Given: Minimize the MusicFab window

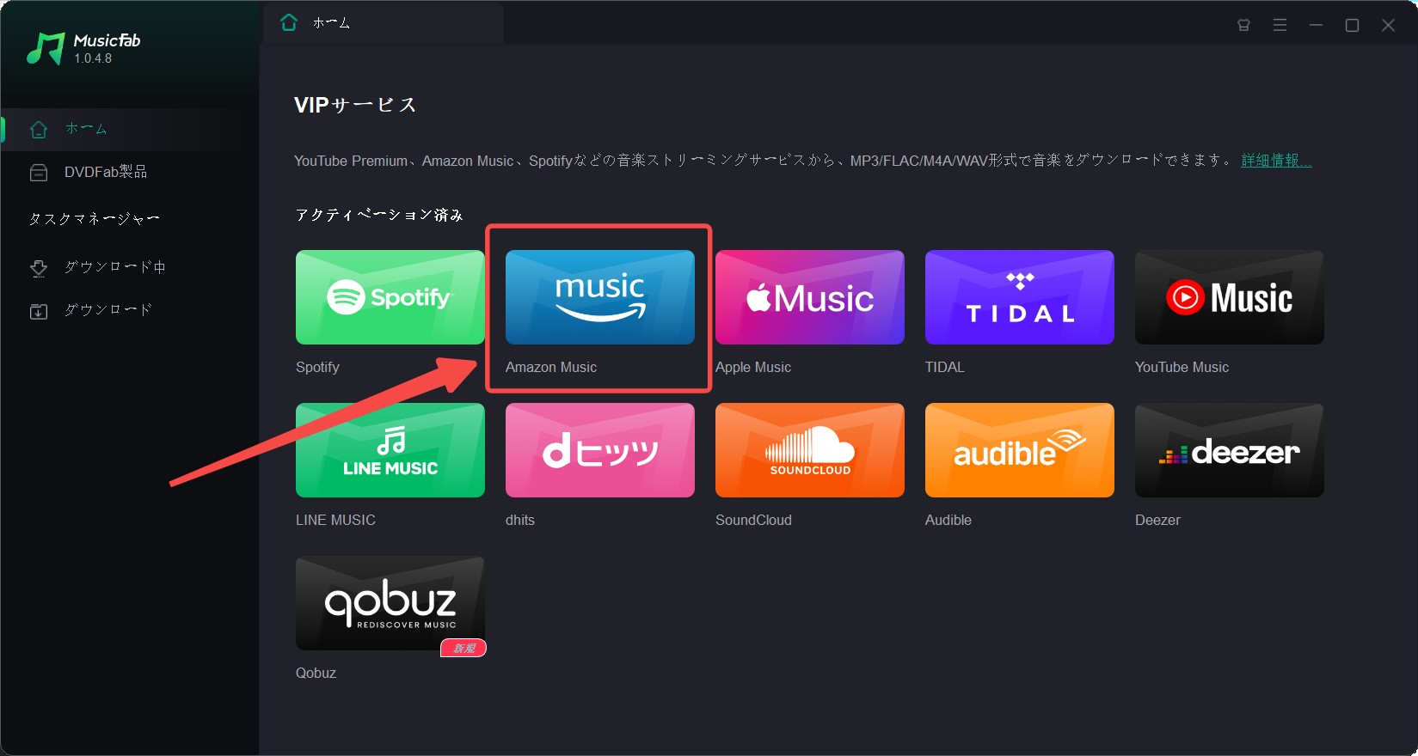Looking at the screenshot, I should (x=1316, y=25).
